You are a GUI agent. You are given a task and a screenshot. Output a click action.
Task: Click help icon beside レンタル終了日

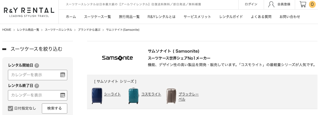tap(37, 86)
